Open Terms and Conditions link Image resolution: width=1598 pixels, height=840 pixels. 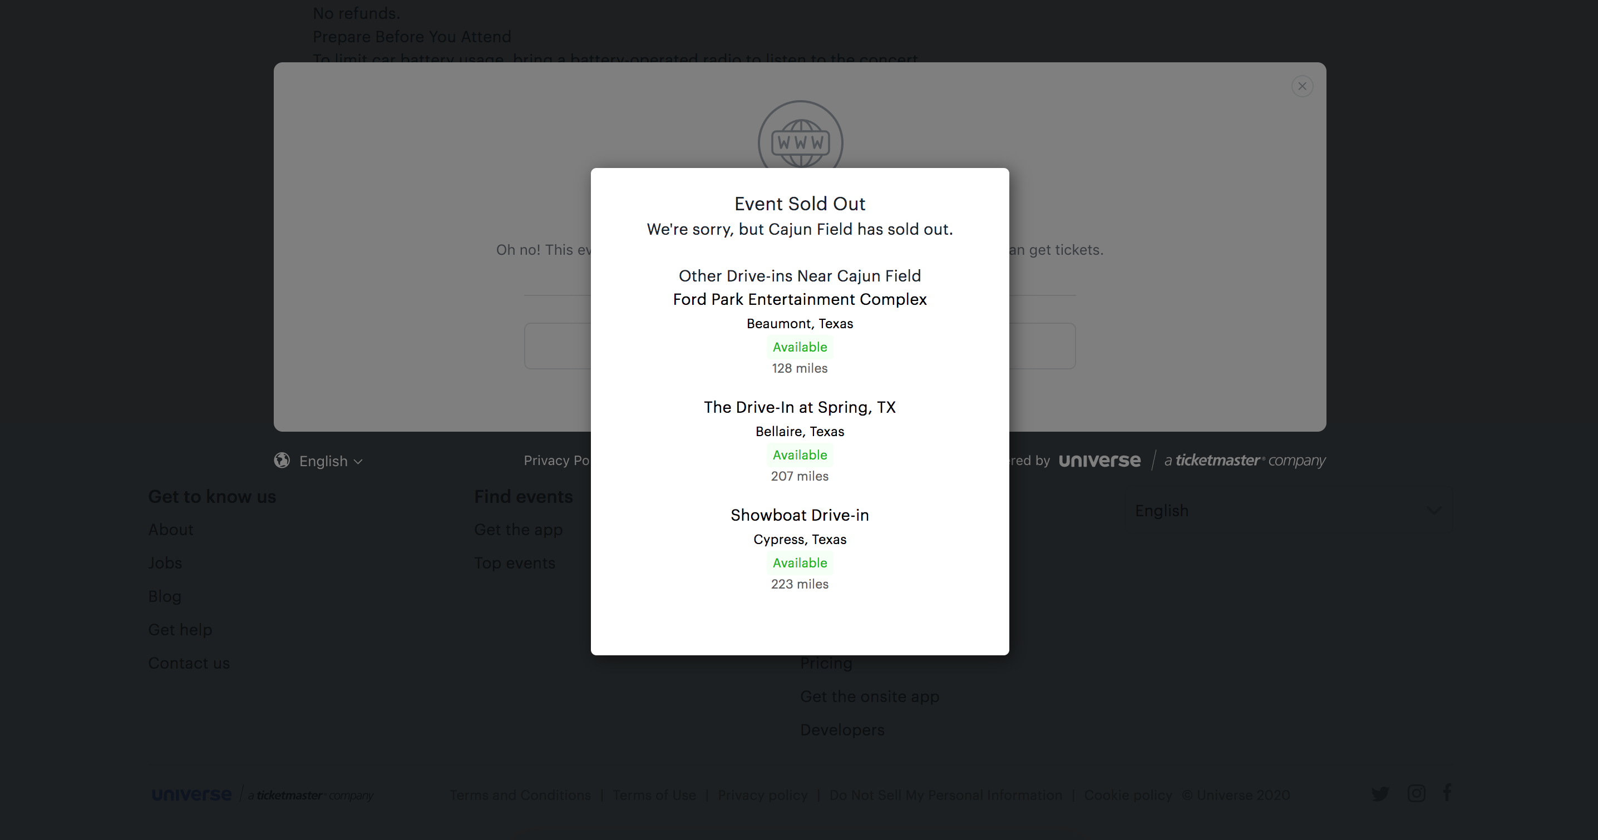[x=520, y=795]
